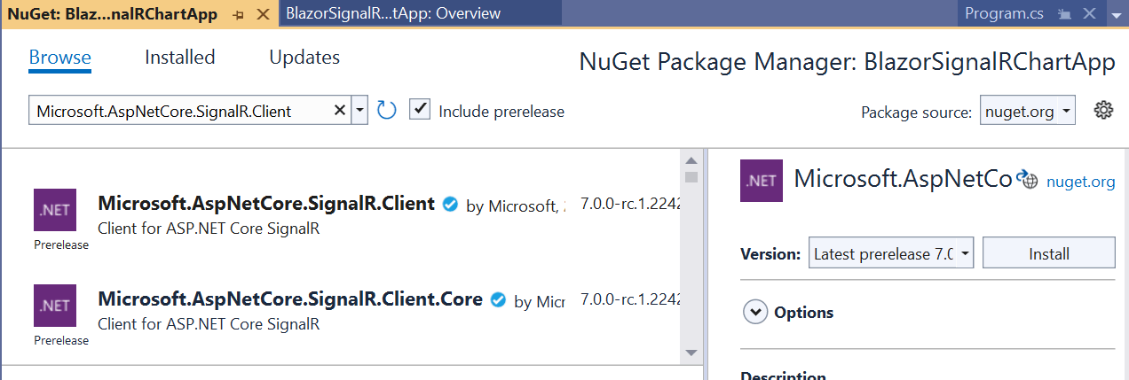Switch to the Installed tab
This screenshot has height=380, width=1129.
point(180,58)
